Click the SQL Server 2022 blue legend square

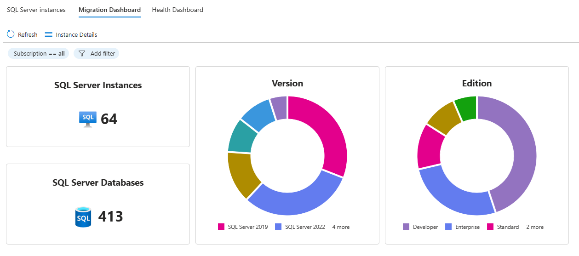point(278,227)
